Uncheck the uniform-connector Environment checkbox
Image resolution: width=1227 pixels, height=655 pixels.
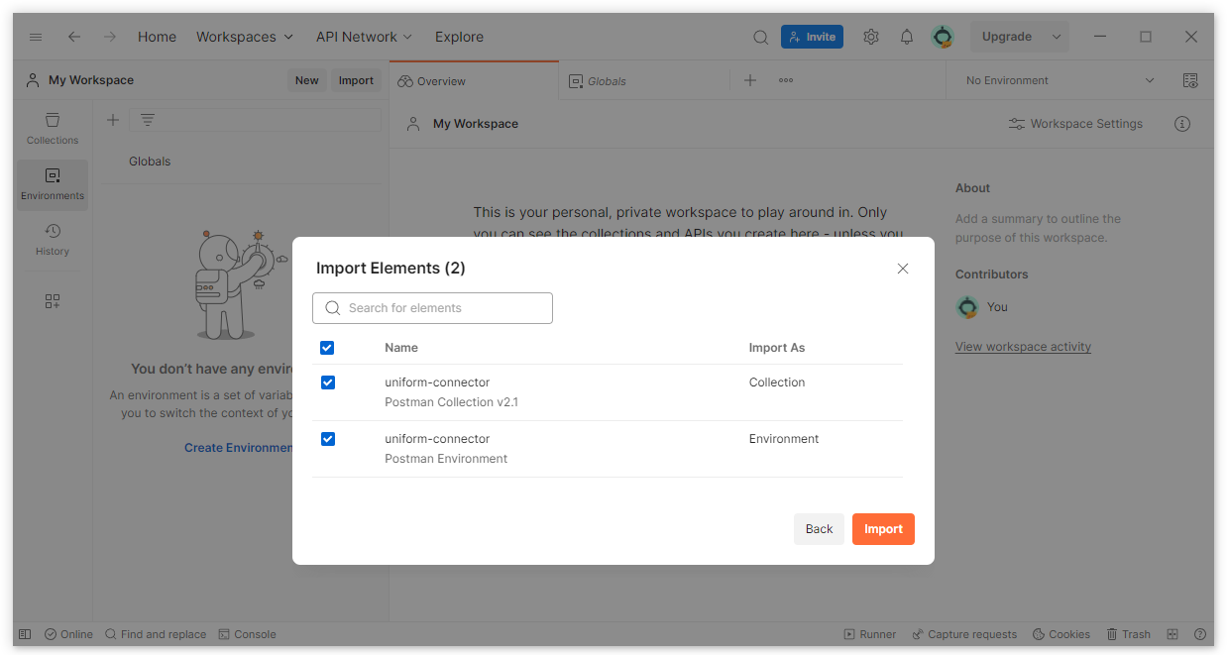click(328, 439)
